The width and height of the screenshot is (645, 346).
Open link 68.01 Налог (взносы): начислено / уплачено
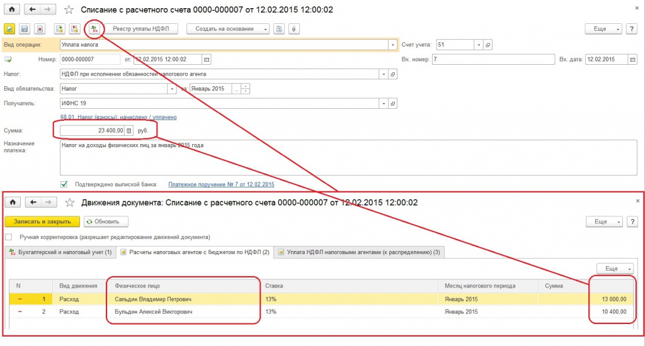point(118,117)
